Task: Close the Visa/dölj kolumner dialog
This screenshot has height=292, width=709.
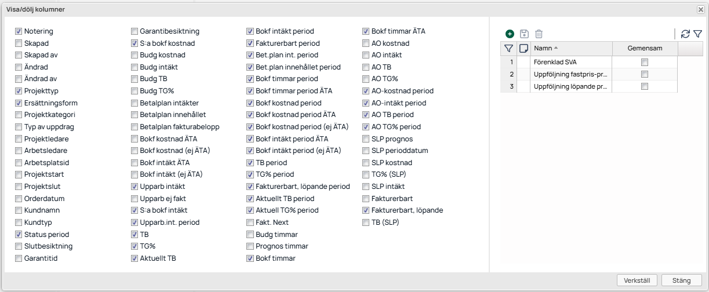Action: click(701, 9)
